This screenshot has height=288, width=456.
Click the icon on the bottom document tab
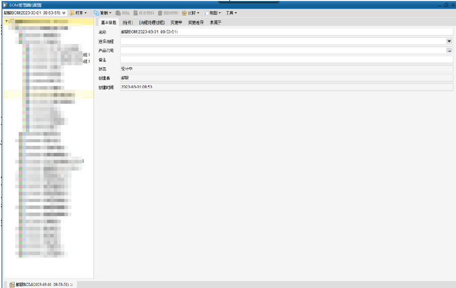tap(12, 284)
